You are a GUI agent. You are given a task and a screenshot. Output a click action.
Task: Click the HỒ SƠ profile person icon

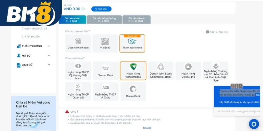(x=19, y=55)
